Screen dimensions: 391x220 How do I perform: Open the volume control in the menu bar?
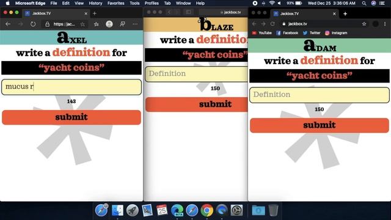point(279,3)
